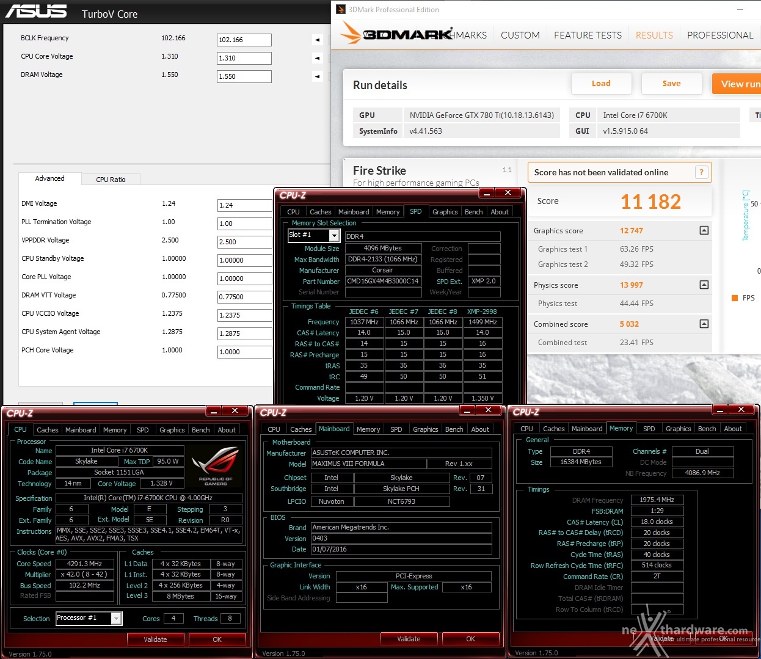Open Mainboard tab in the CPU-Z Processor window
761x659 pixels.
tap(81, 430)
